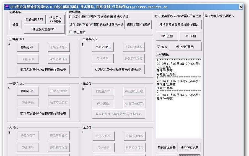Click 结果有效保存 in group D
This screenshot has width=249, height=156.
pos(134,104)
